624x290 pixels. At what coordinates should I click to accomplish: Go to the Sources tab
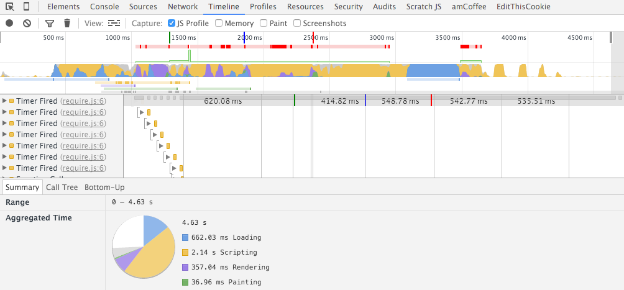pyautogui.click(x=143, y=7)
